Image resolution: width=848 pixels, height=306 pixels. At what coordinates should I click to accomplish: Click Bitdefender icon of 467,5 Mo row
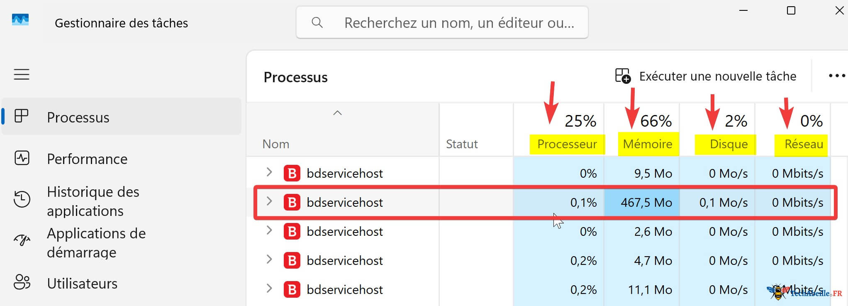click(292, 202)
